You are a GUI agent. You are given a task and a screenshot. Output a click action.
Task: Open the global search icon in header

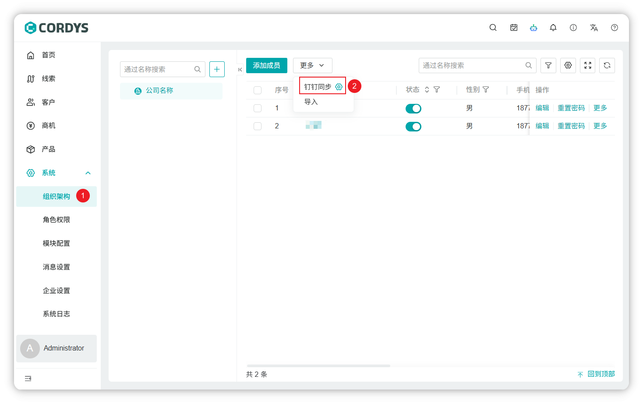click(493, 28)
